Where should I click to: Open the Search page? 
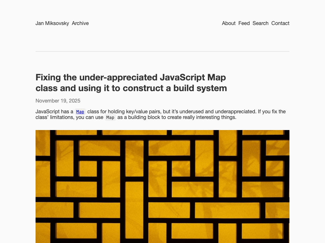coord(260,23)
